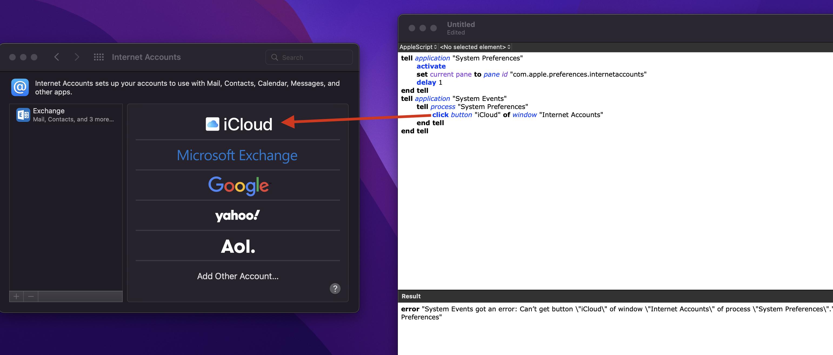Click 'Mail, Contacts, and 3 more…' subtitle
The height and width of the screenshot is (355, 833).
(74, 120)
